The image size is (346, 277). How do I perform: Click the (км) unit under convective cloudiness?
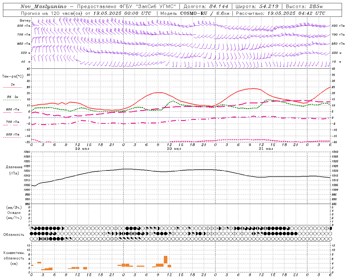pos(14,263)
